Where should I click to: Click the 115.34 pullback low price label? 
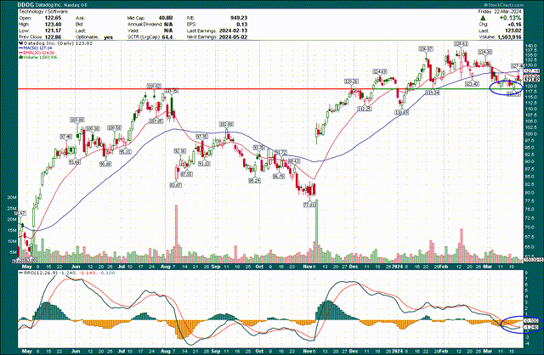tap(433, 93)
